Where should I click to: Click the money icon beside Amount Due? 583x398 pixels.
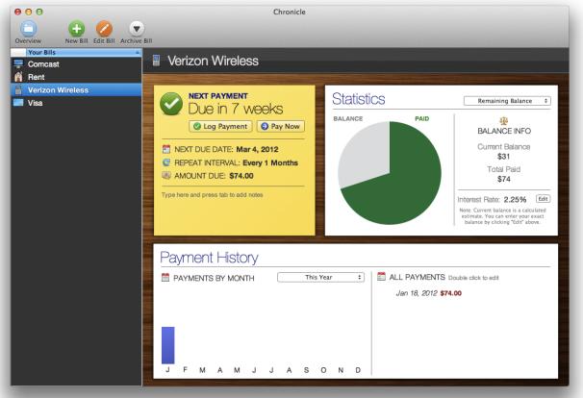point(166,175)
